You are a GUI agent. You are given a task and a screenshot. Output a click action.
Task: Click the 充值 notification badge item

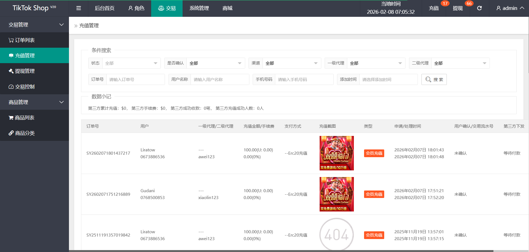(x=434, y=8)
